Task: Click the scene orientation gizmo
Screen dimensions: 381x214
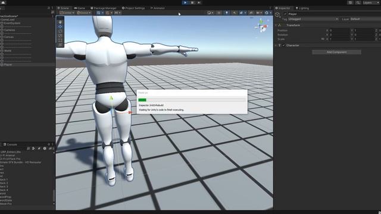Action: click(x=261, y=26)
